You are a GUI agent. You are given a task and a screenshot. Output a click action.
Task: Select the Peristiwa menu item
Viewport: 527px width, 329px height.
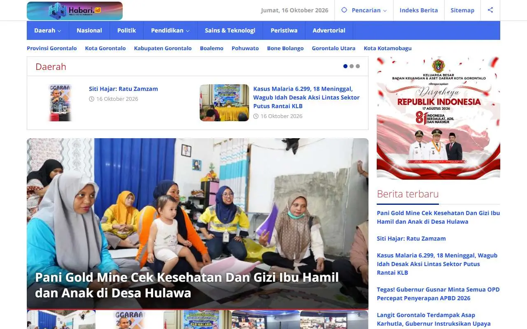click(x=284, y=30)
